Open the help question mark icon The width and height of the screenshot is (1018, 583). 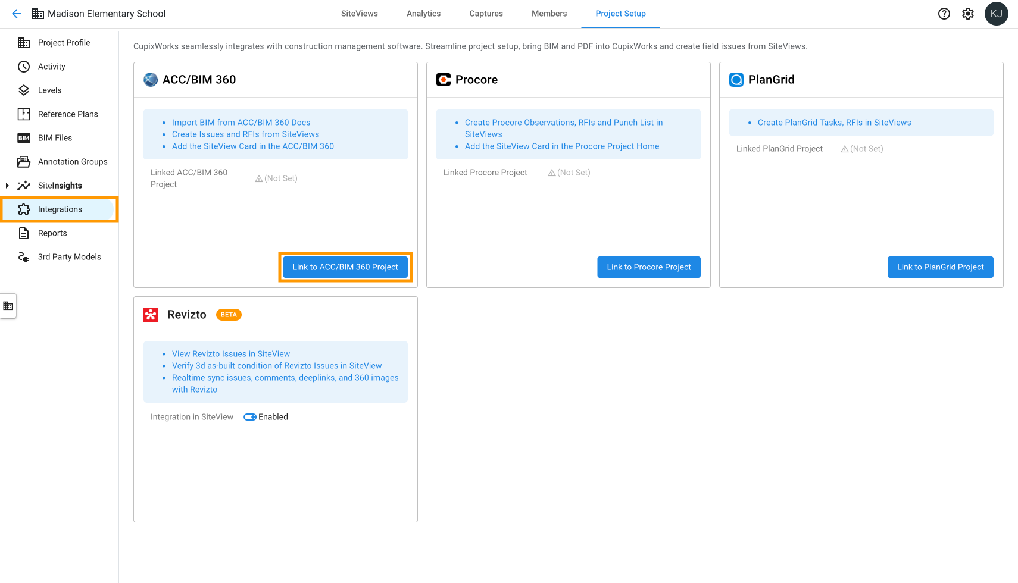(944, 14)
